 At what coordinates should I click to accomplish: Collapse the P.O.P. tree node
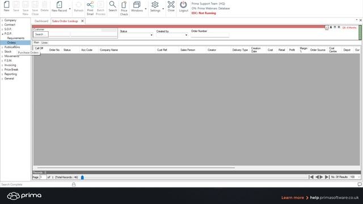pos(2,34)
